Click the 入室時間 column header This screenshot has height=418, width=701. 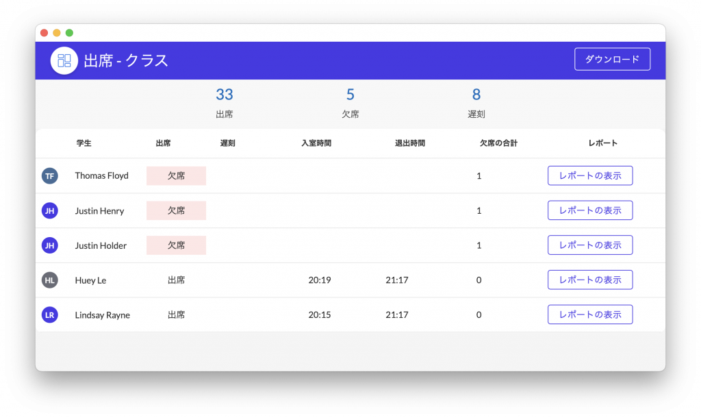316,143
